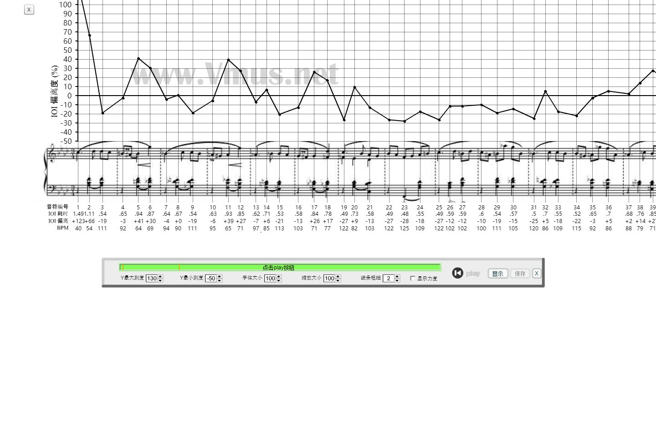Click the 显示 button
Image resolution: width=656 pixels, height=437 pixels.
[x=497, y=274]
